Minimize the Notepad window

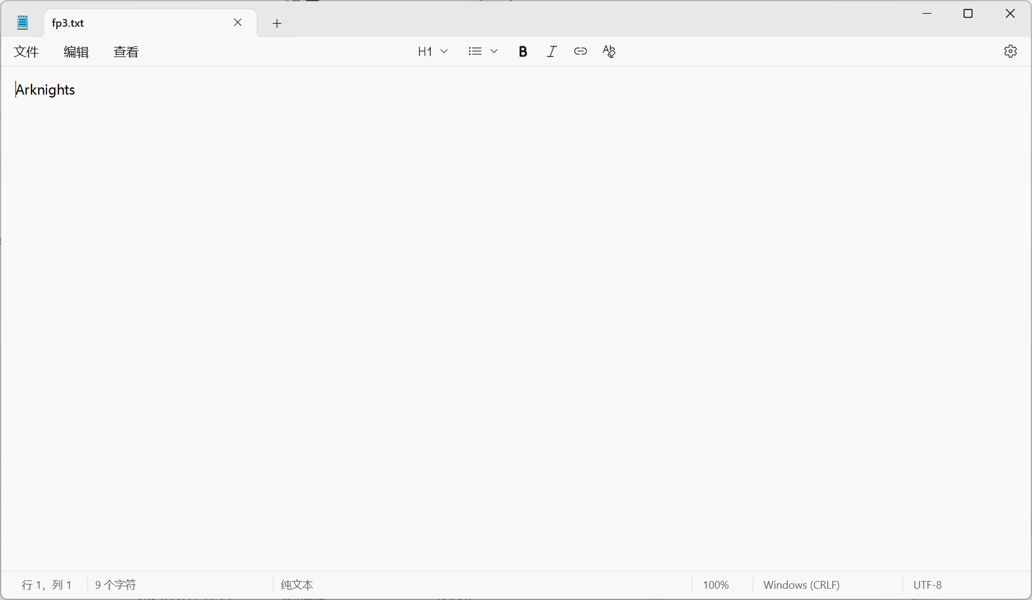927,14
